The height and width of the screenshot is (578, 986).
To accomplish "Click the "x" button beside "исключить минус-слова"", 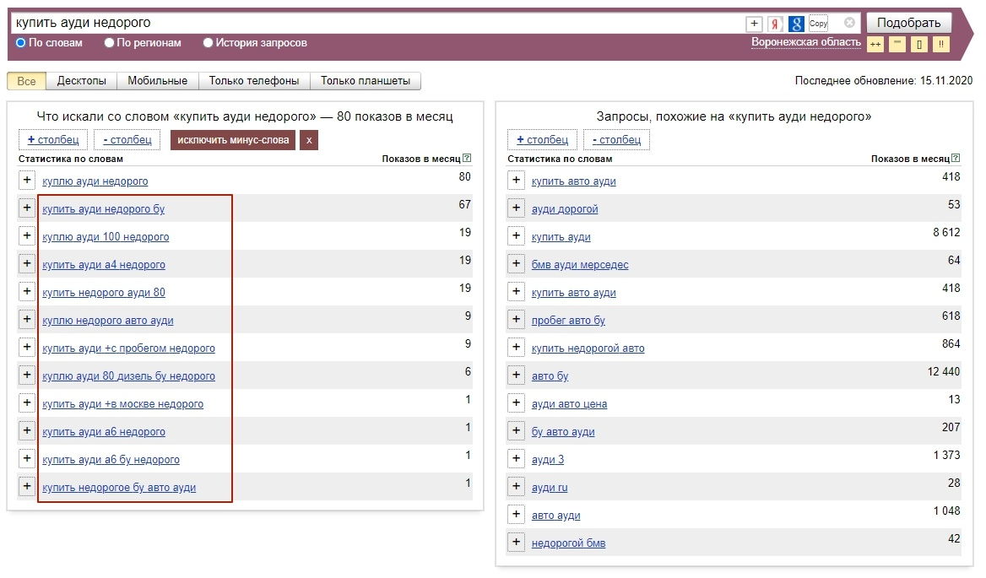I will tap(309, 139).
